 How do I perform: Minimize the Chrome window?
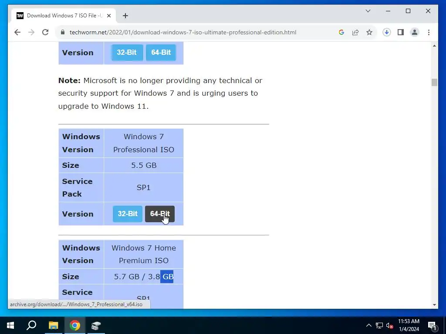point(388,11)
